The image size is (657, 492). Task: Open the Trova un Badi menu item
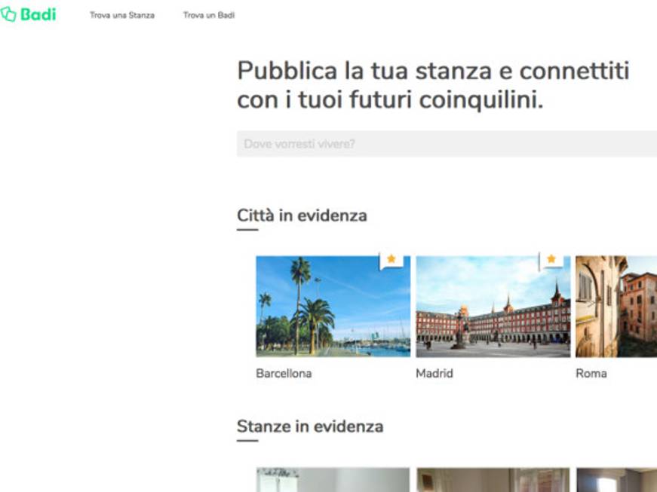[x=209, y=15]
